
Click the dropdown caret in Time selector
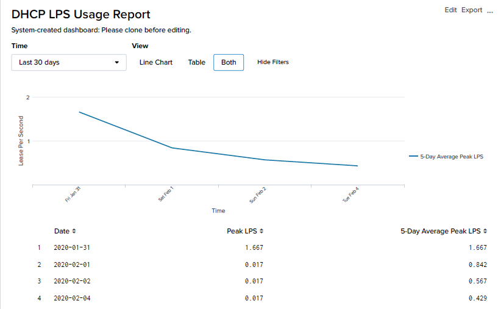click(x=117, y=62)
